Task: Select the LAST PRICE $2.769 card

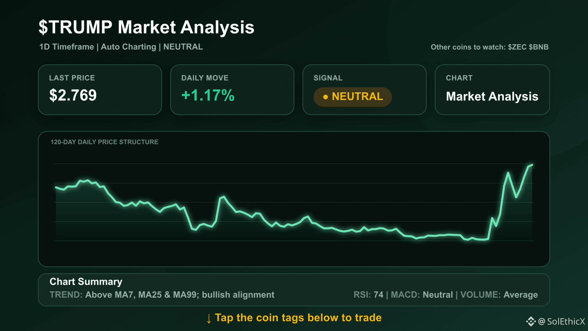Action: [x=100, y=90]
